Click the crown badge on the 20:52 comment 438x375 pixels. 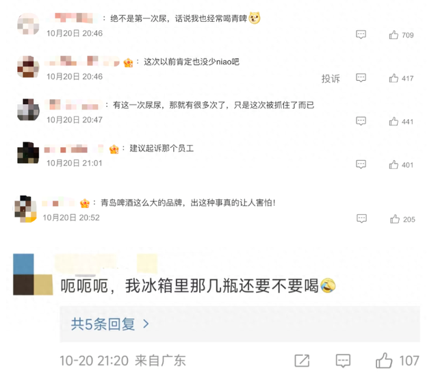click(85, 203)
